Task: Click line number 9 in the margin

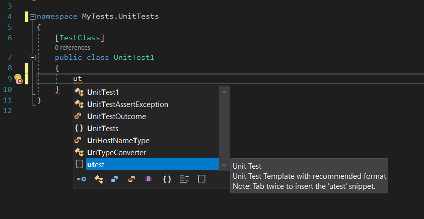Action: tap(10, 79)
